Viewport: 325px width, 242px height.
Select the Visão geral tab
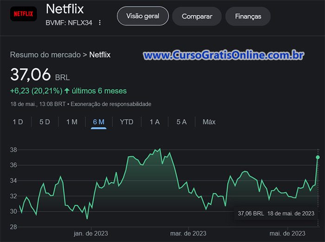pyautogui.click(x=143, y=16)
